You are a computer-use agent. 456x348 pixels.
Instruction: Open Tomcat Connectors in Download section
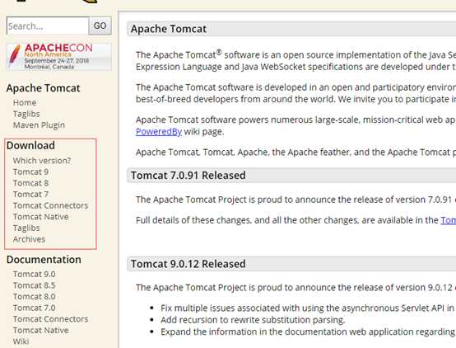pyautogui.click(x=50, y=205)
